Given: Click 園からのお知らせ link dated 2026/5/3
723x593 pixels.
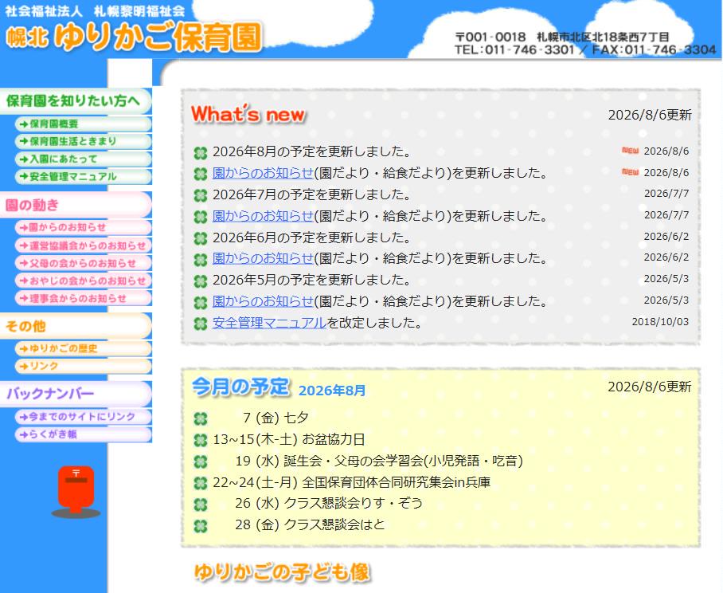Looking at the screenshot, I should [x=263, y=301].
